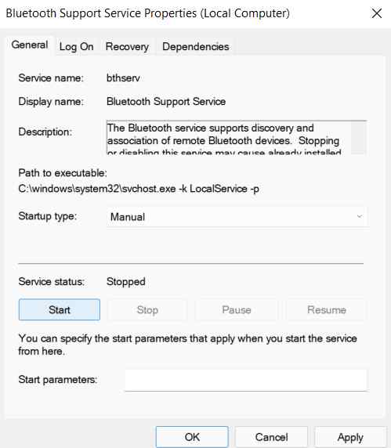The height and width of the screenshot is (448, 391).
Task: Open the Log On tab
Action: [x=76, y=46]
